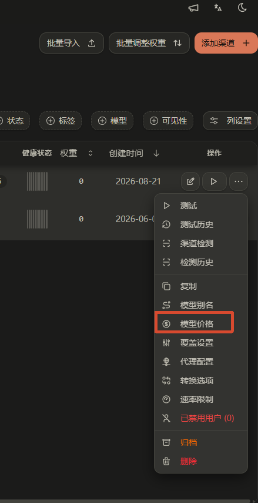This screenshot has height=503, width=258.
Task: Open 列设置 column settings
Action: click(x=230, y=121)
